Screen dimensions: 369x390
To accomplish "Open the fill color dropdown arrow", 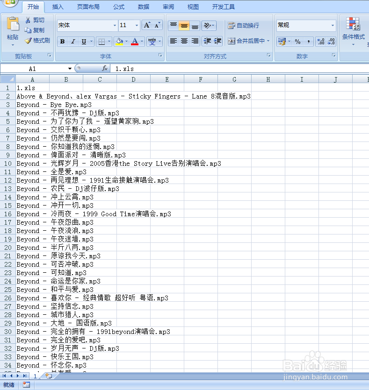I will click(x=126, y=42).
